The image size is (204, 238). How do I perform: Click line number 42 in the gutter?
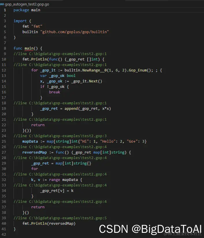coord(4,235)
